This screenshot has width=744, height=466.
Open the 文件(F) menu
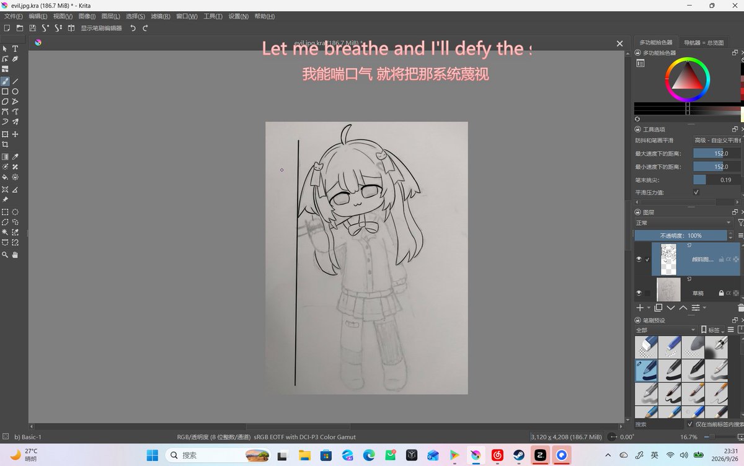14,16
